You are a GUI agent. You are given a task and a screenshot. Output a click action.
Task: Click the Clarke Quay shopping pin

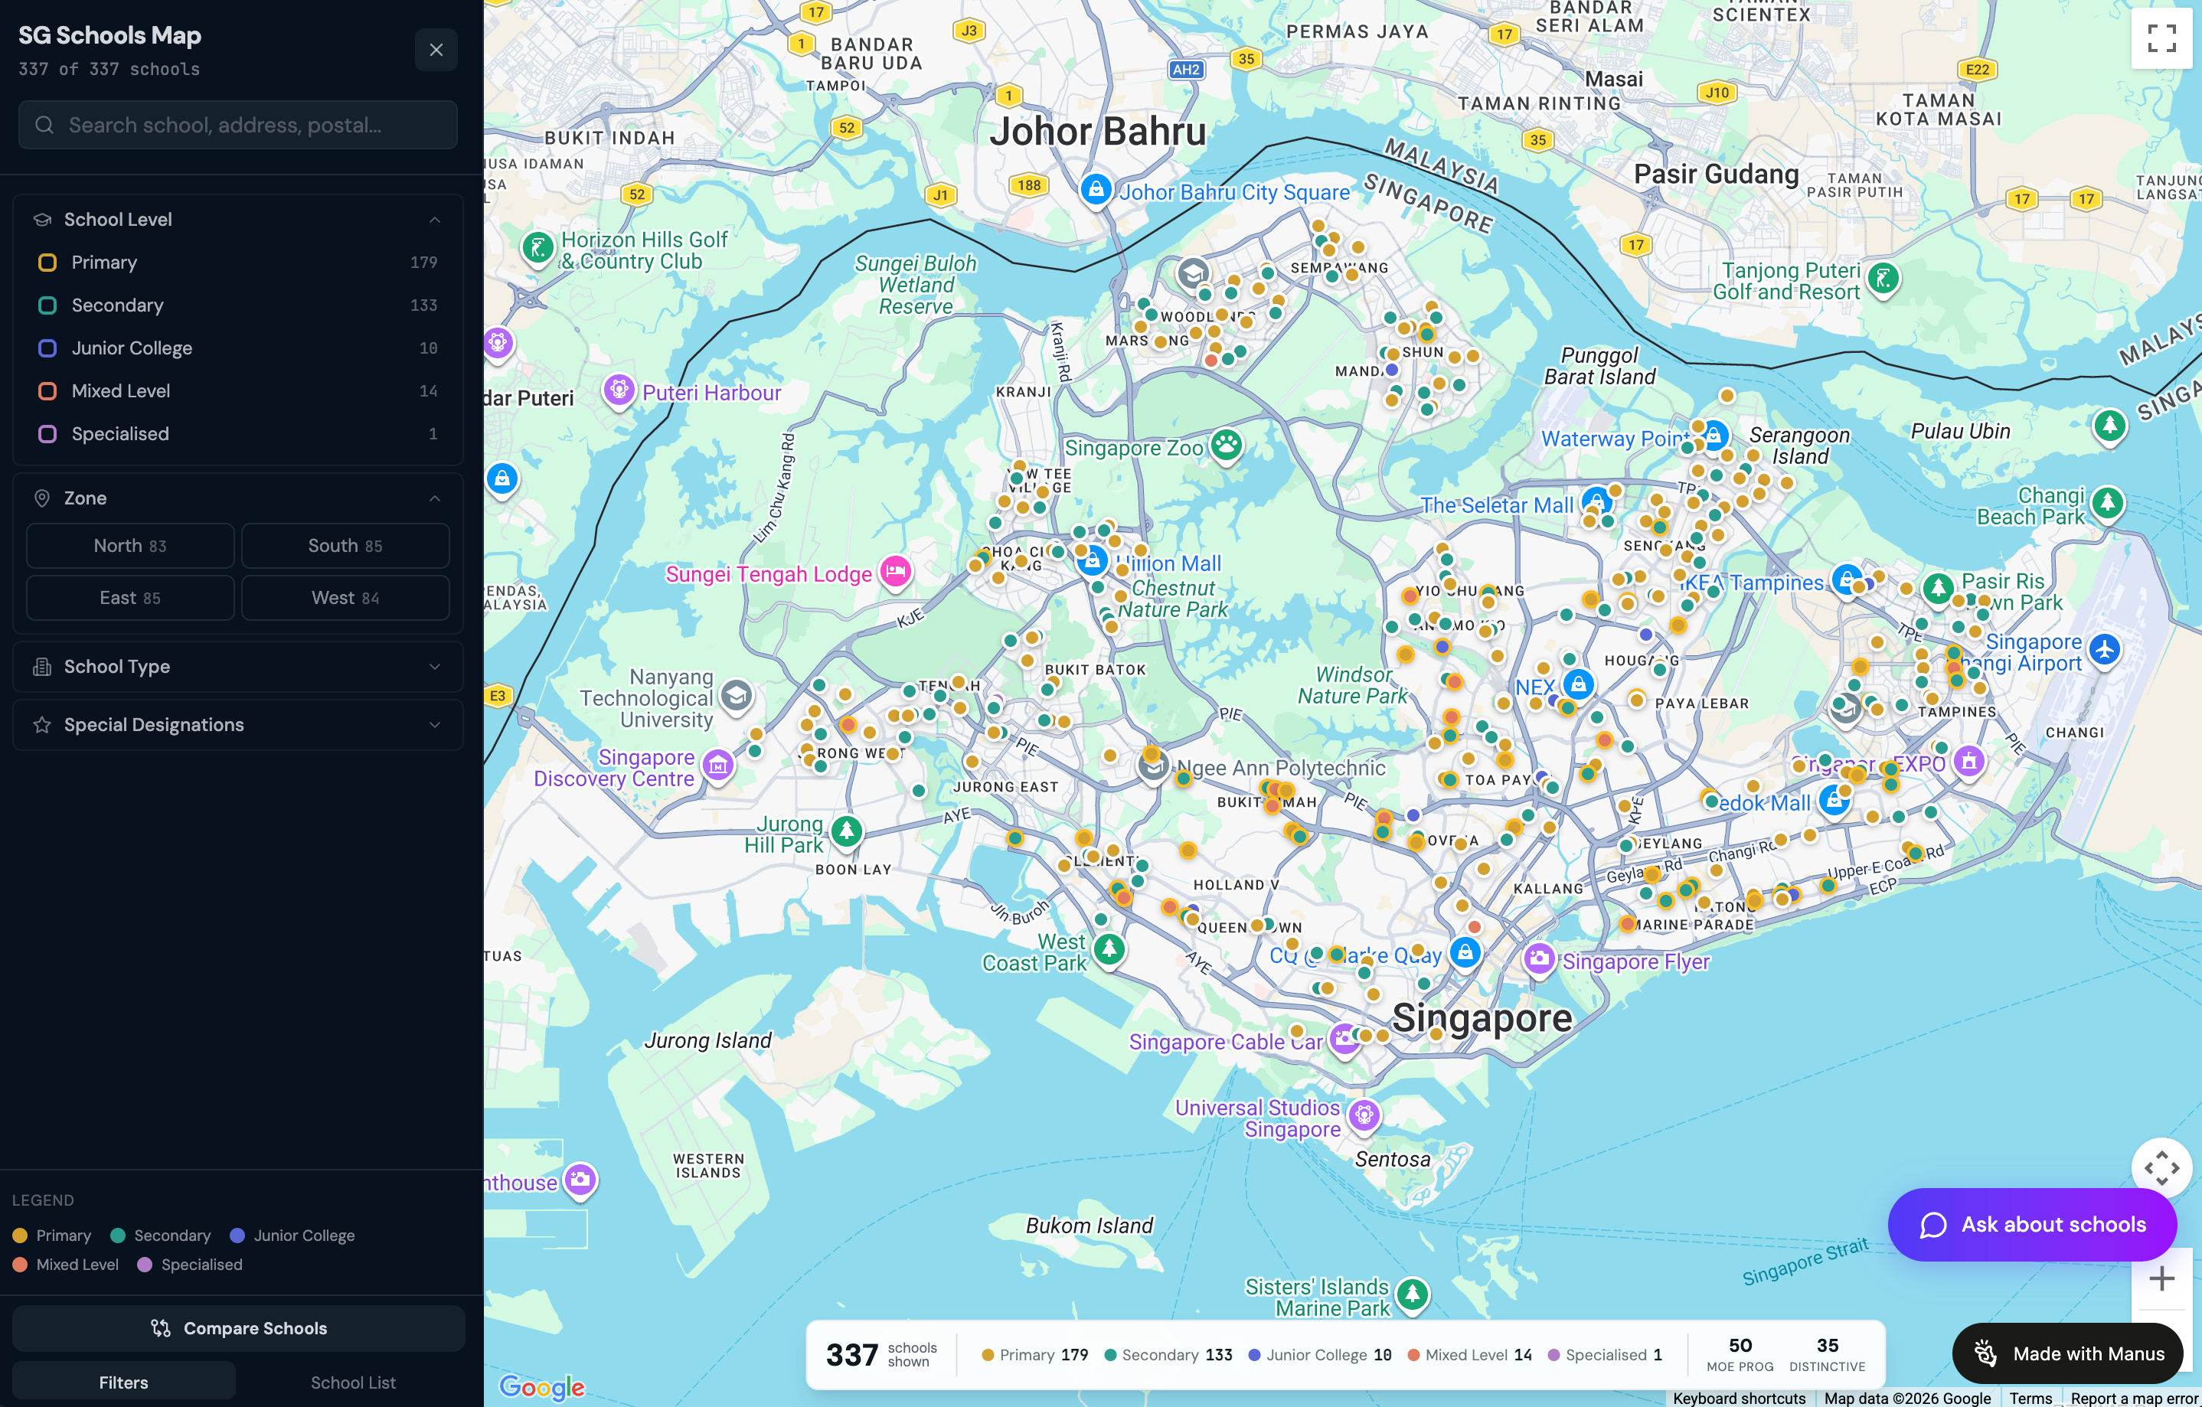click(1465, 952)
